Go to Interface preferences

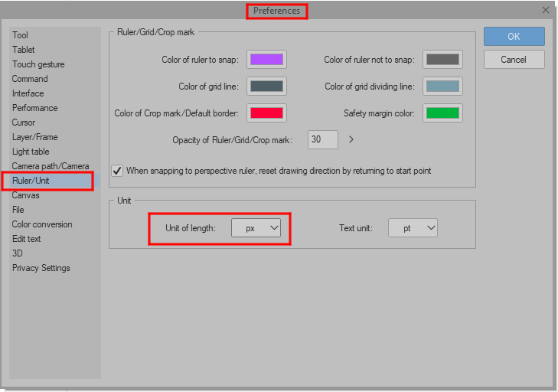(x=28, y=93)
